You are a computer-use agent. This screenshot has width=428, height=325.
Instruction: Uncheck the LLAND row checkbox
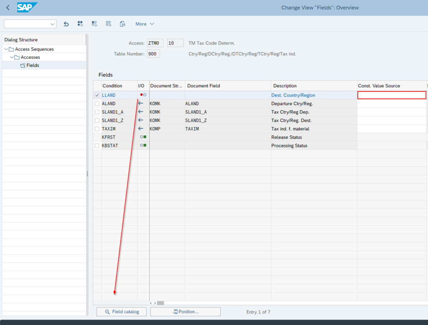click(x=97, y=95)
